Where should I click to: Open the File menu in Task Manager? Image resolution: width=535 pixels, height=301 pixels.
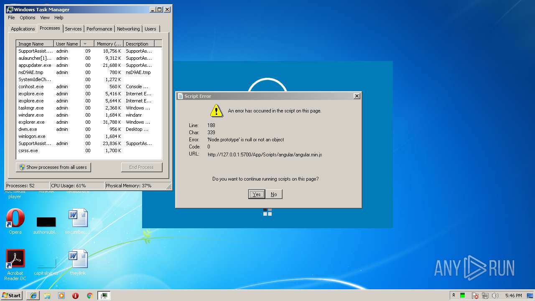click(x=11, y=18)
